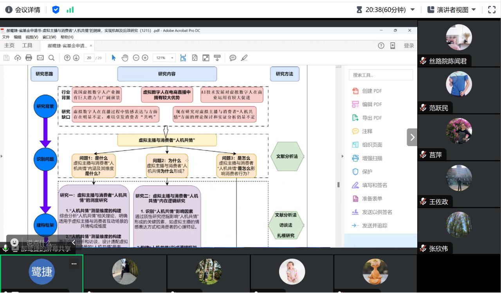This screenshot has height=293, width=501.
Task: Click the zoom-in plus icon
Action: tap(145, 58)
